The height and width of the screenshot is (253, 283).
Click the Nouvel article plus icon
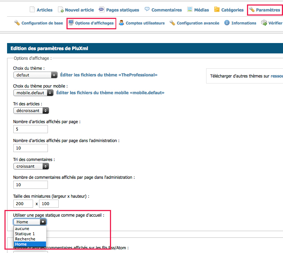61,10
